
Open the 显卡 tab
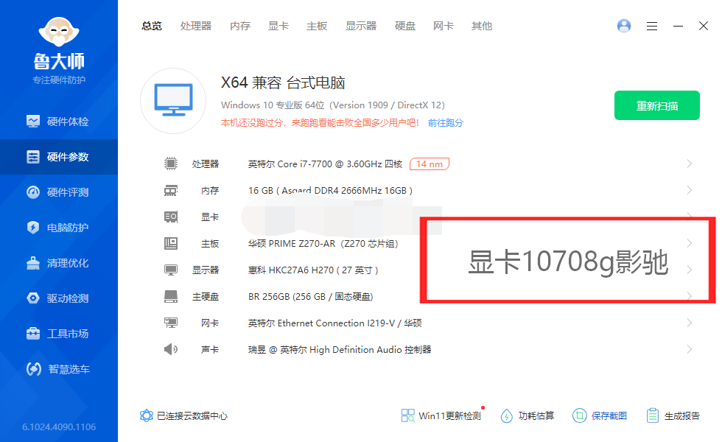click(x=278, y=27)
